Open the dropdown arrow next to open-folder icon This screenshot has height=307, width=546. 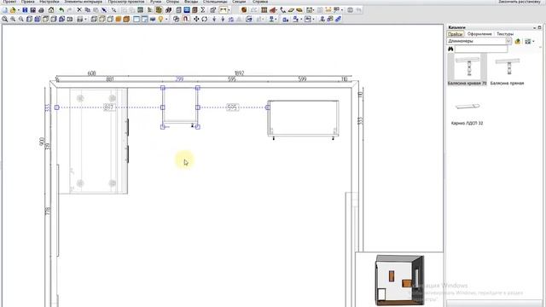coord(19,10)
